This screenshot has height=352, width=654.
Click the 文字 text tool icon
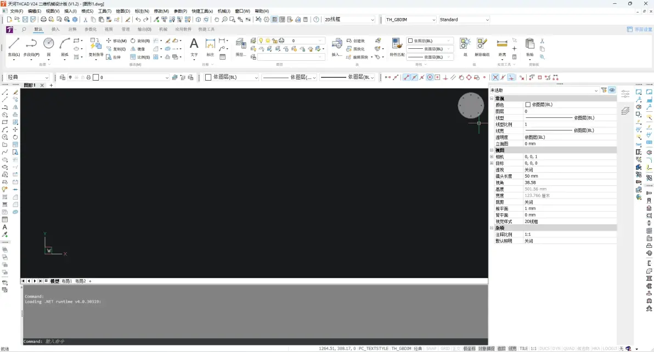pos(194,47)
